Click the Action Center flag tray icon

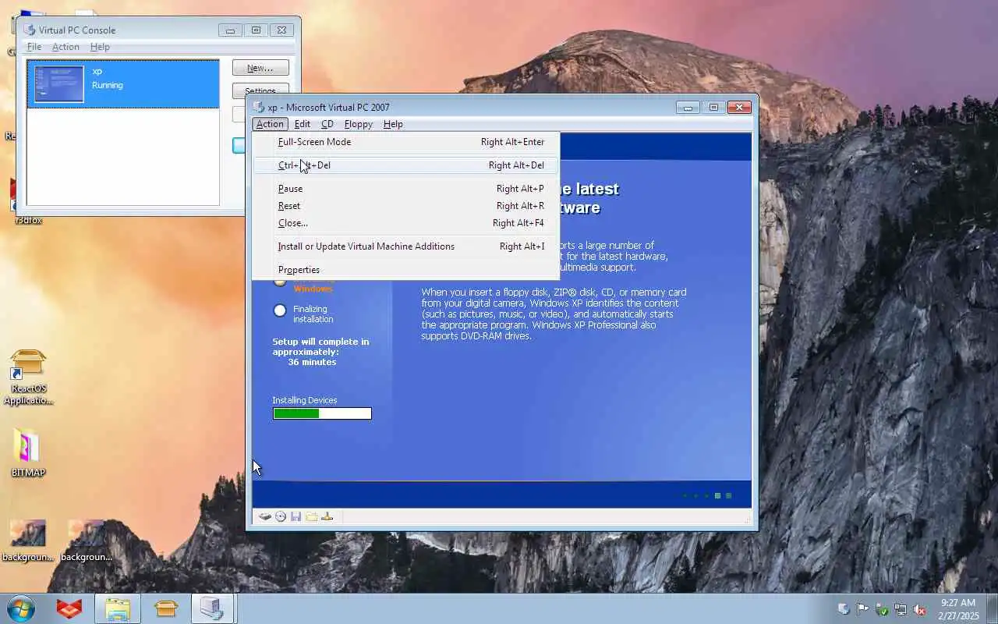click(x=862, y=609)
